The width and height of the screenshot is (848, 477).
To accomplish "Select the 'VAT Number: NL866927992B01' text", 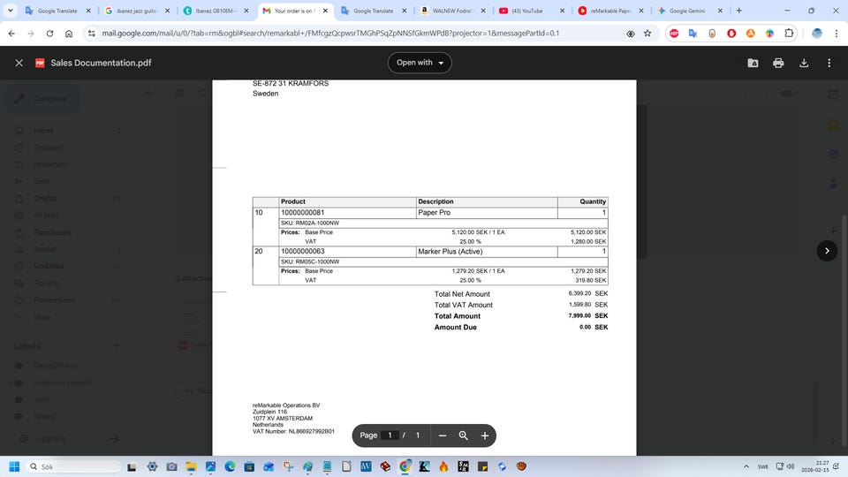I will [x=293, y=432].
